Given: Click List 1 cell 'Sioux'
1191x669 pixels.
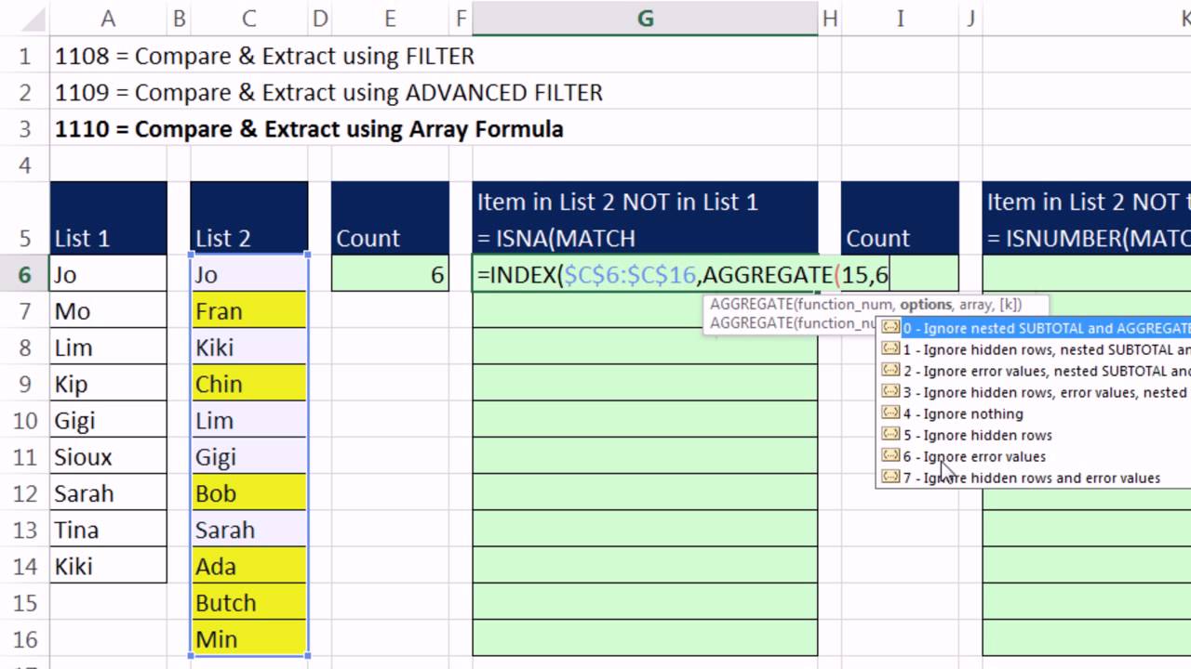Looking at the screenshot, I should (108, 457).
